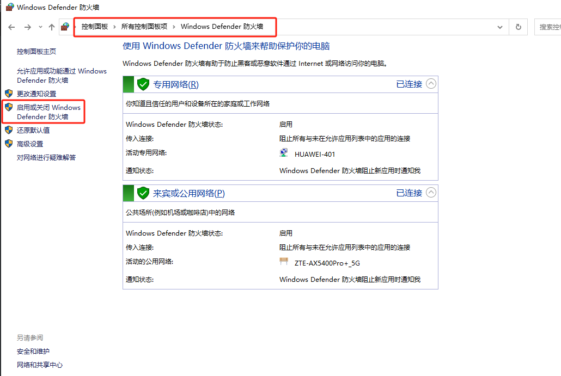Click HUAWEI-401 network name
Screen dimensions: 561x376
(315, 155)
